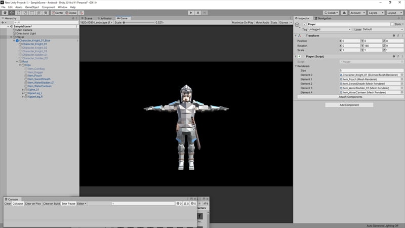
Task: Click the cloud services icon
Action: pos(344,13)
